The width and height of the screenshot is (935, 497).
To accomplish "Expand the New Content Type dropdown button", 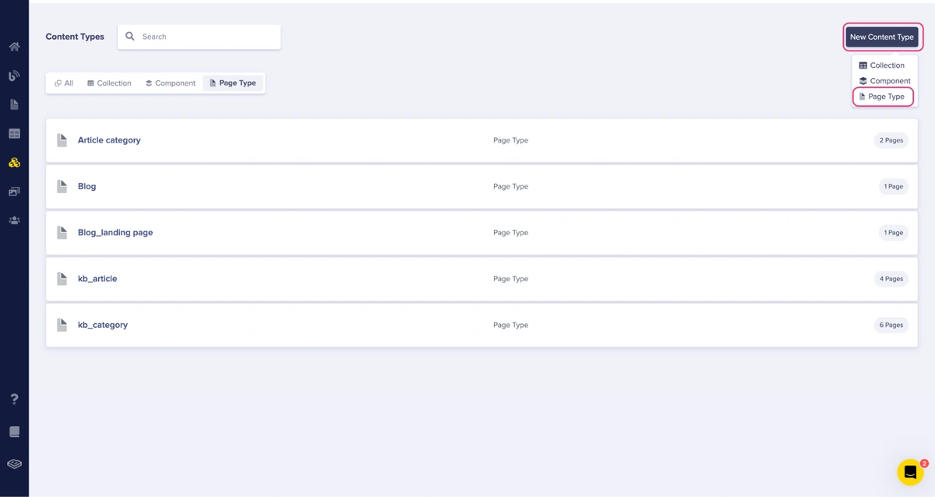I will [881, 37].
